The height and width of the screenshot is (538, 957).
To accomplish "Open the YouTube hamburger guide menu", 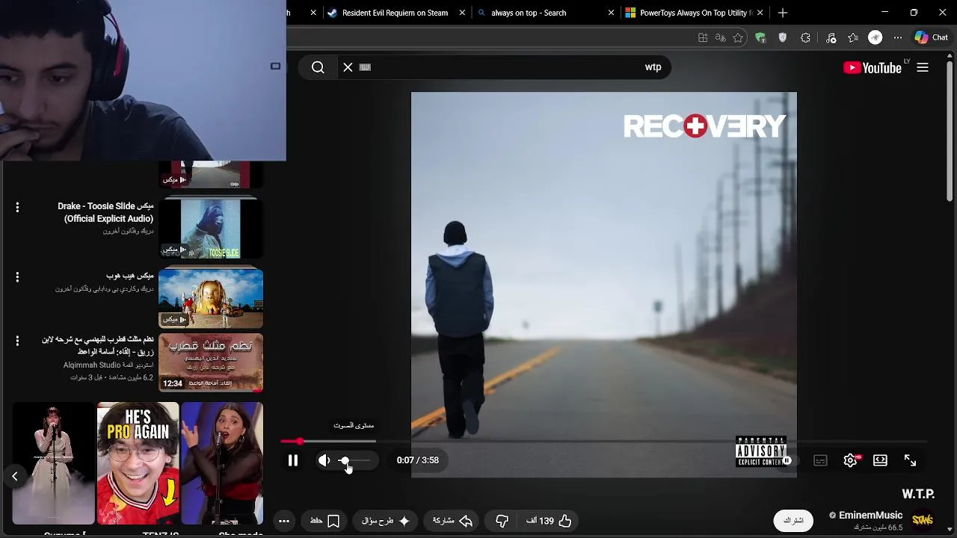I will (x=923, y=68).
